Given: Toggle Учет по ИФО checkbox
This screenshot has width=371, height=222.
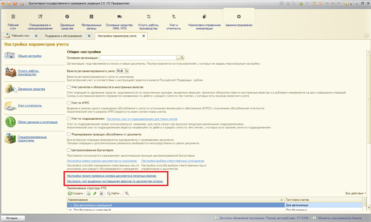Looking at the screenshot, I should [x=69, y=103].
